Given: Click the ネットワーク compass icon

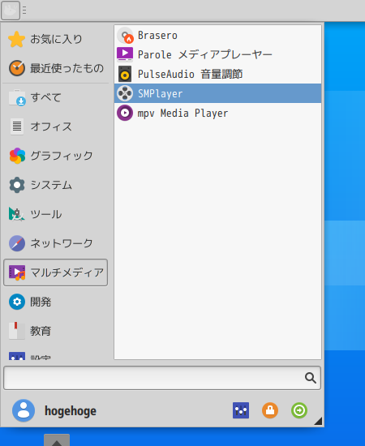Looking at the screenshot, I should [x=17, y=243].
